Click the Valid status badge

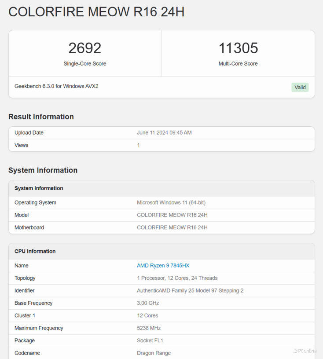[x=300, y=87]
